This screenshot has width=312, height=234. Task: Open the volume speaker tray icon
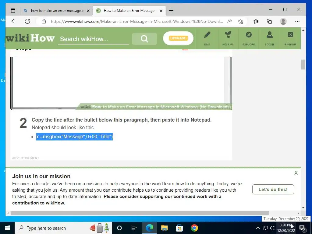click(272, 228)
